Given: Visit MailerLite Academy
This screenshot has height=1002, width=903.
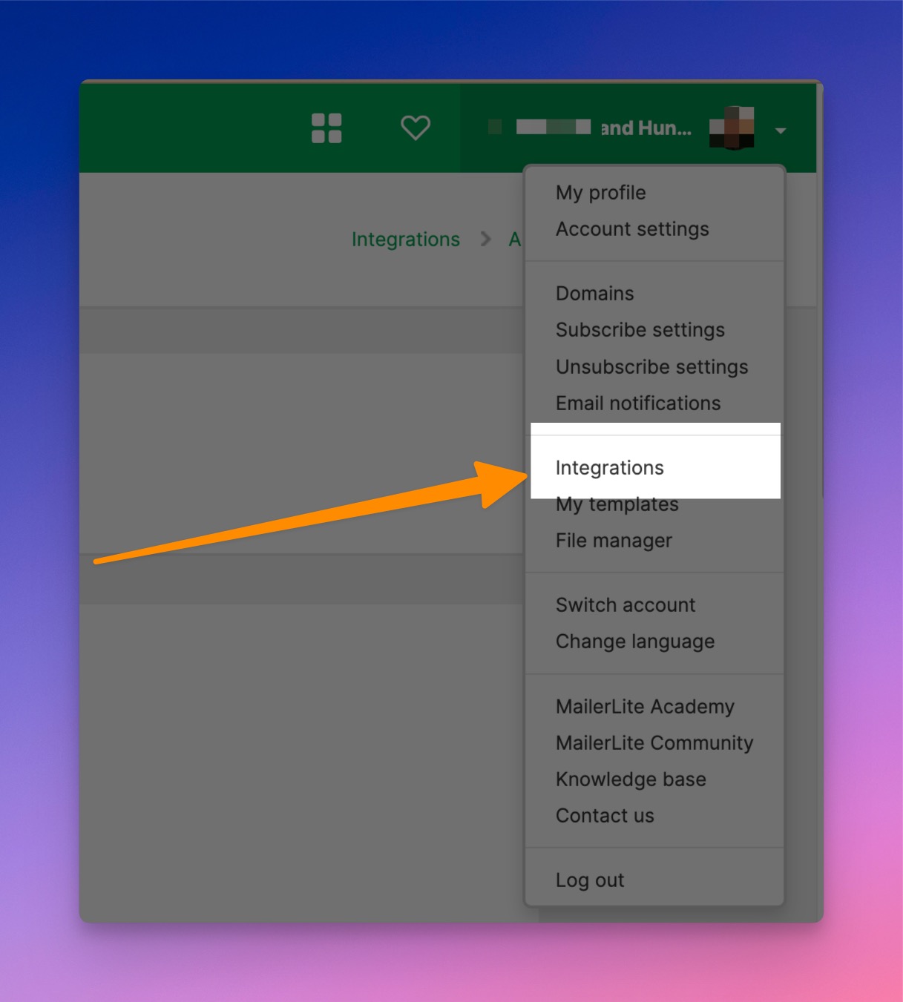Looking at the screenshot, I should click(x=644, y=707).
